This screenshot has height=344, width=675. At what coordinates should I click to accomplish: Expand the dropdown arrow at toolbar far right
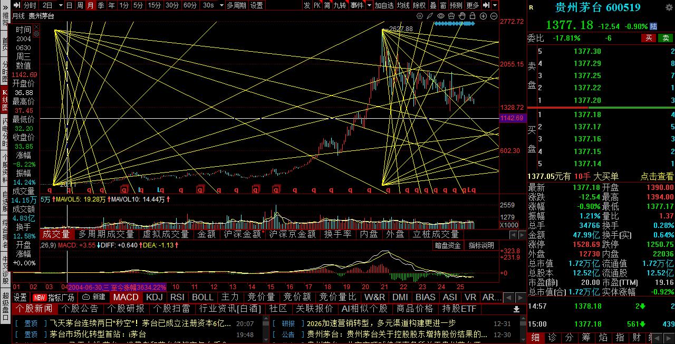click(x=495, y=5)
